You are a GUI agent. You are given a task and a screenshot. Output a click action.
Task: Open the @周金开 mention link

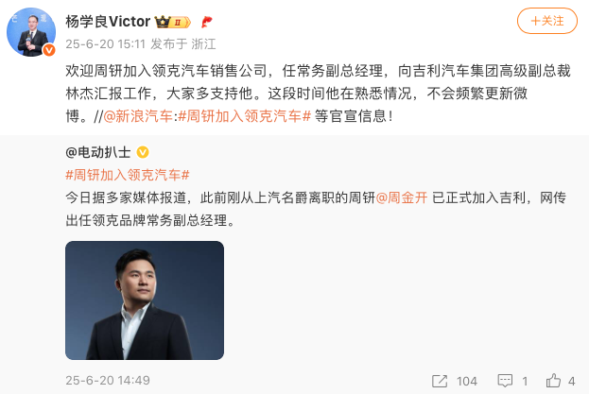pos(402,197)
